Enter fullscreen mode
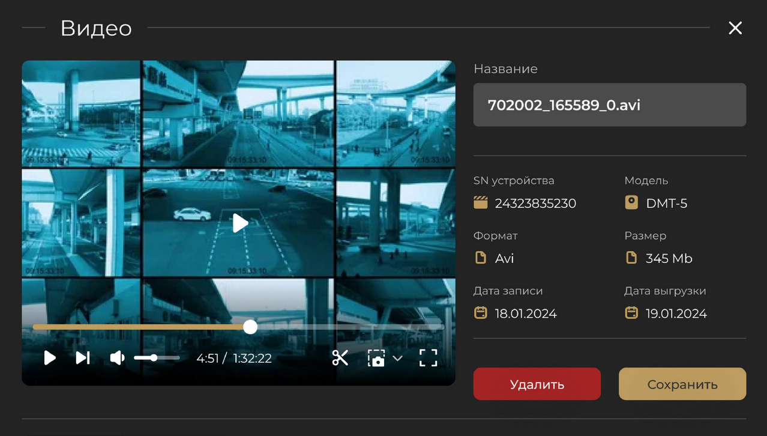 click(428, 358)
